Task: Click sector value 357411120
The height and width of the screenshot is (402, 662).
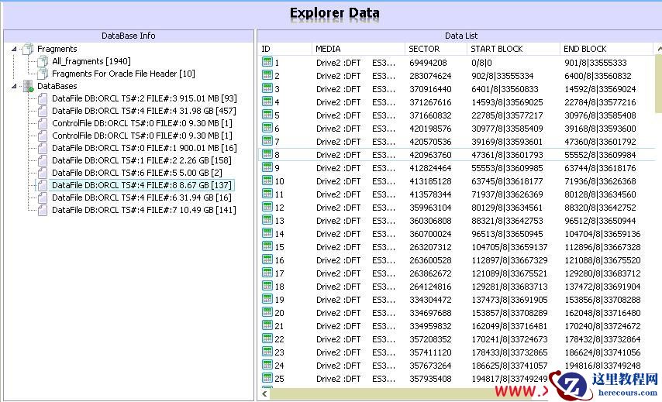Action: coord(430,352)
